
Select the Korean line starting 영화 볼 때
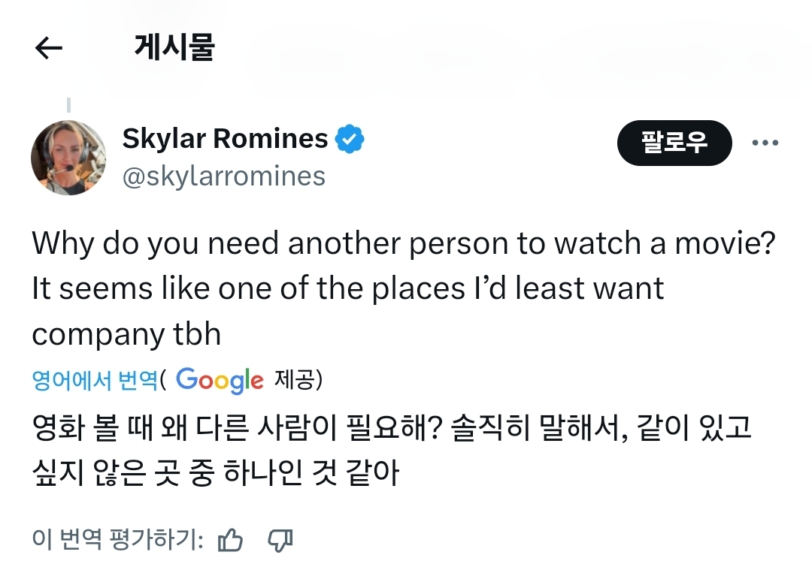[x=391, y=429]
